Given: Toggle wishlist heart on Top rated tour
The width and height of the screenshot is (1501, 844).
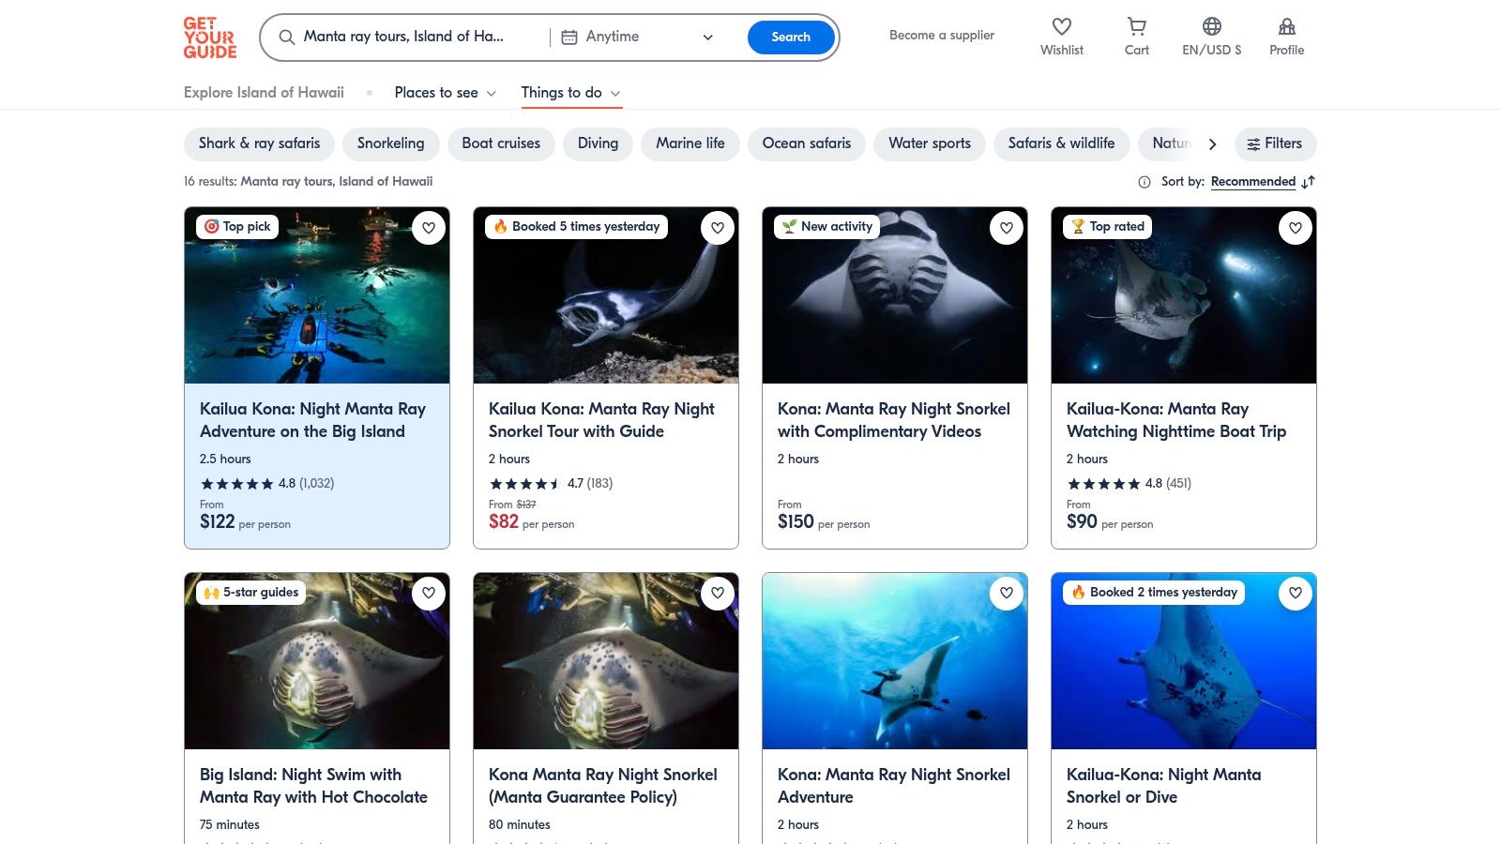Looking at the screenshot, I should point(1296,228).
